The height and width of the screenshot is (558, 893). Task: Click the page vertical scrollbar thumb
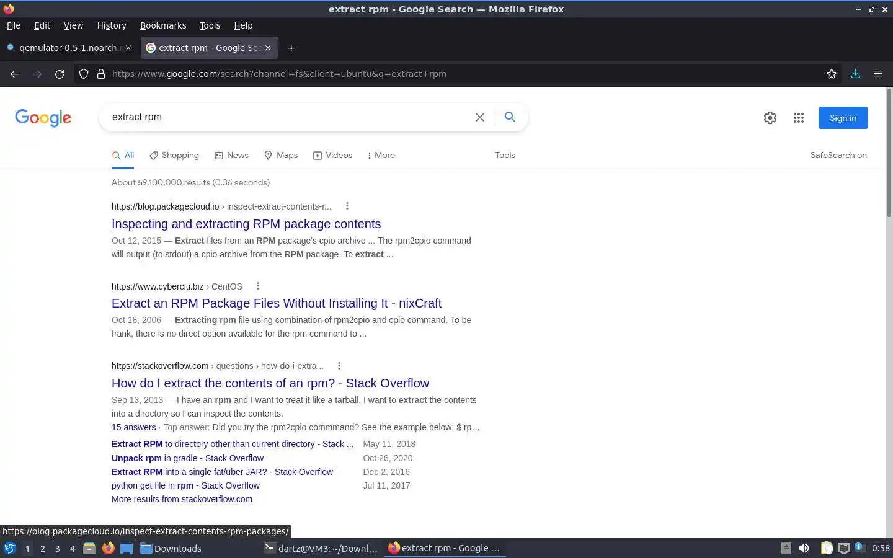[889, 153]
